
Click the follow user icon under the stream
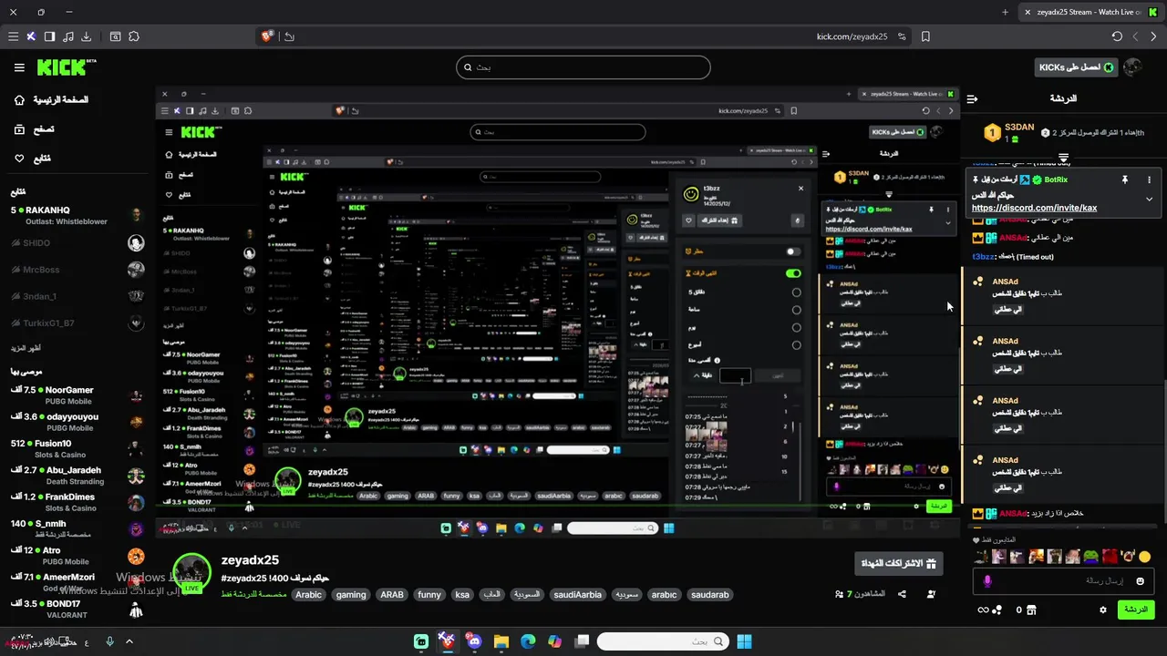pos(931,594)
